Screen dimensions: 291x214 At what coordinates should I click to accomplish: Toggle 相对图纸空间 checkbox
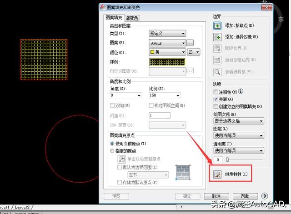click(151, 105)
